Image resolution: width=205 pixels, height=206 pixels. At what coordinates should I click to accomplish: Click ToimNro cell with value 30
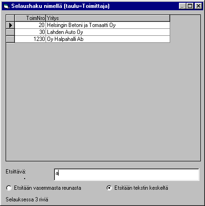point(30,32)
